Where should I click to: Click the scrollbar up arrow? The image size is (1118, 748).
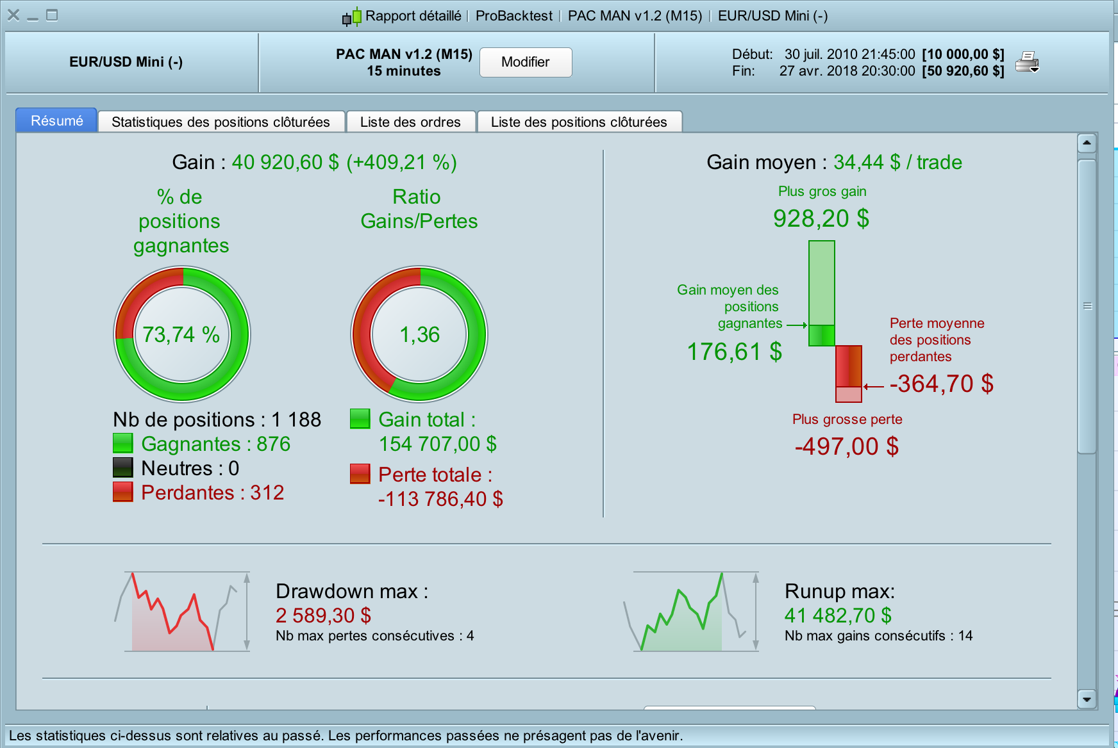[1087, 143]
